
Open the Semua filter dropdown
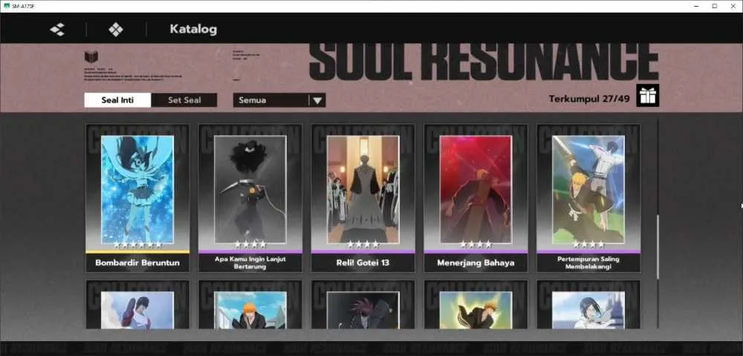(279, 100)
